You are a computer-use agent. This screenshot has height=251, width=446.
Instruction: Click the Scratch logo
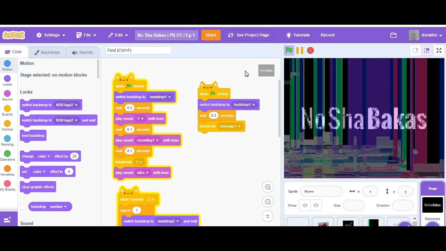[14, 35]
